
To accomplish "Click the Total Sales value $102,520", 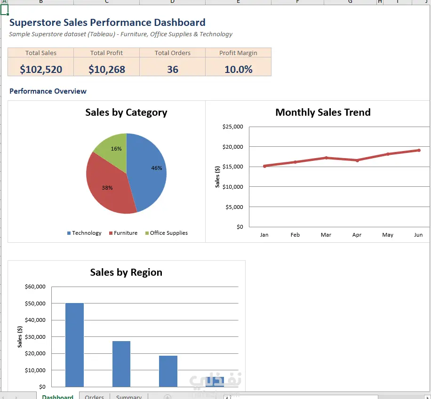I will [x=40, y=69].
